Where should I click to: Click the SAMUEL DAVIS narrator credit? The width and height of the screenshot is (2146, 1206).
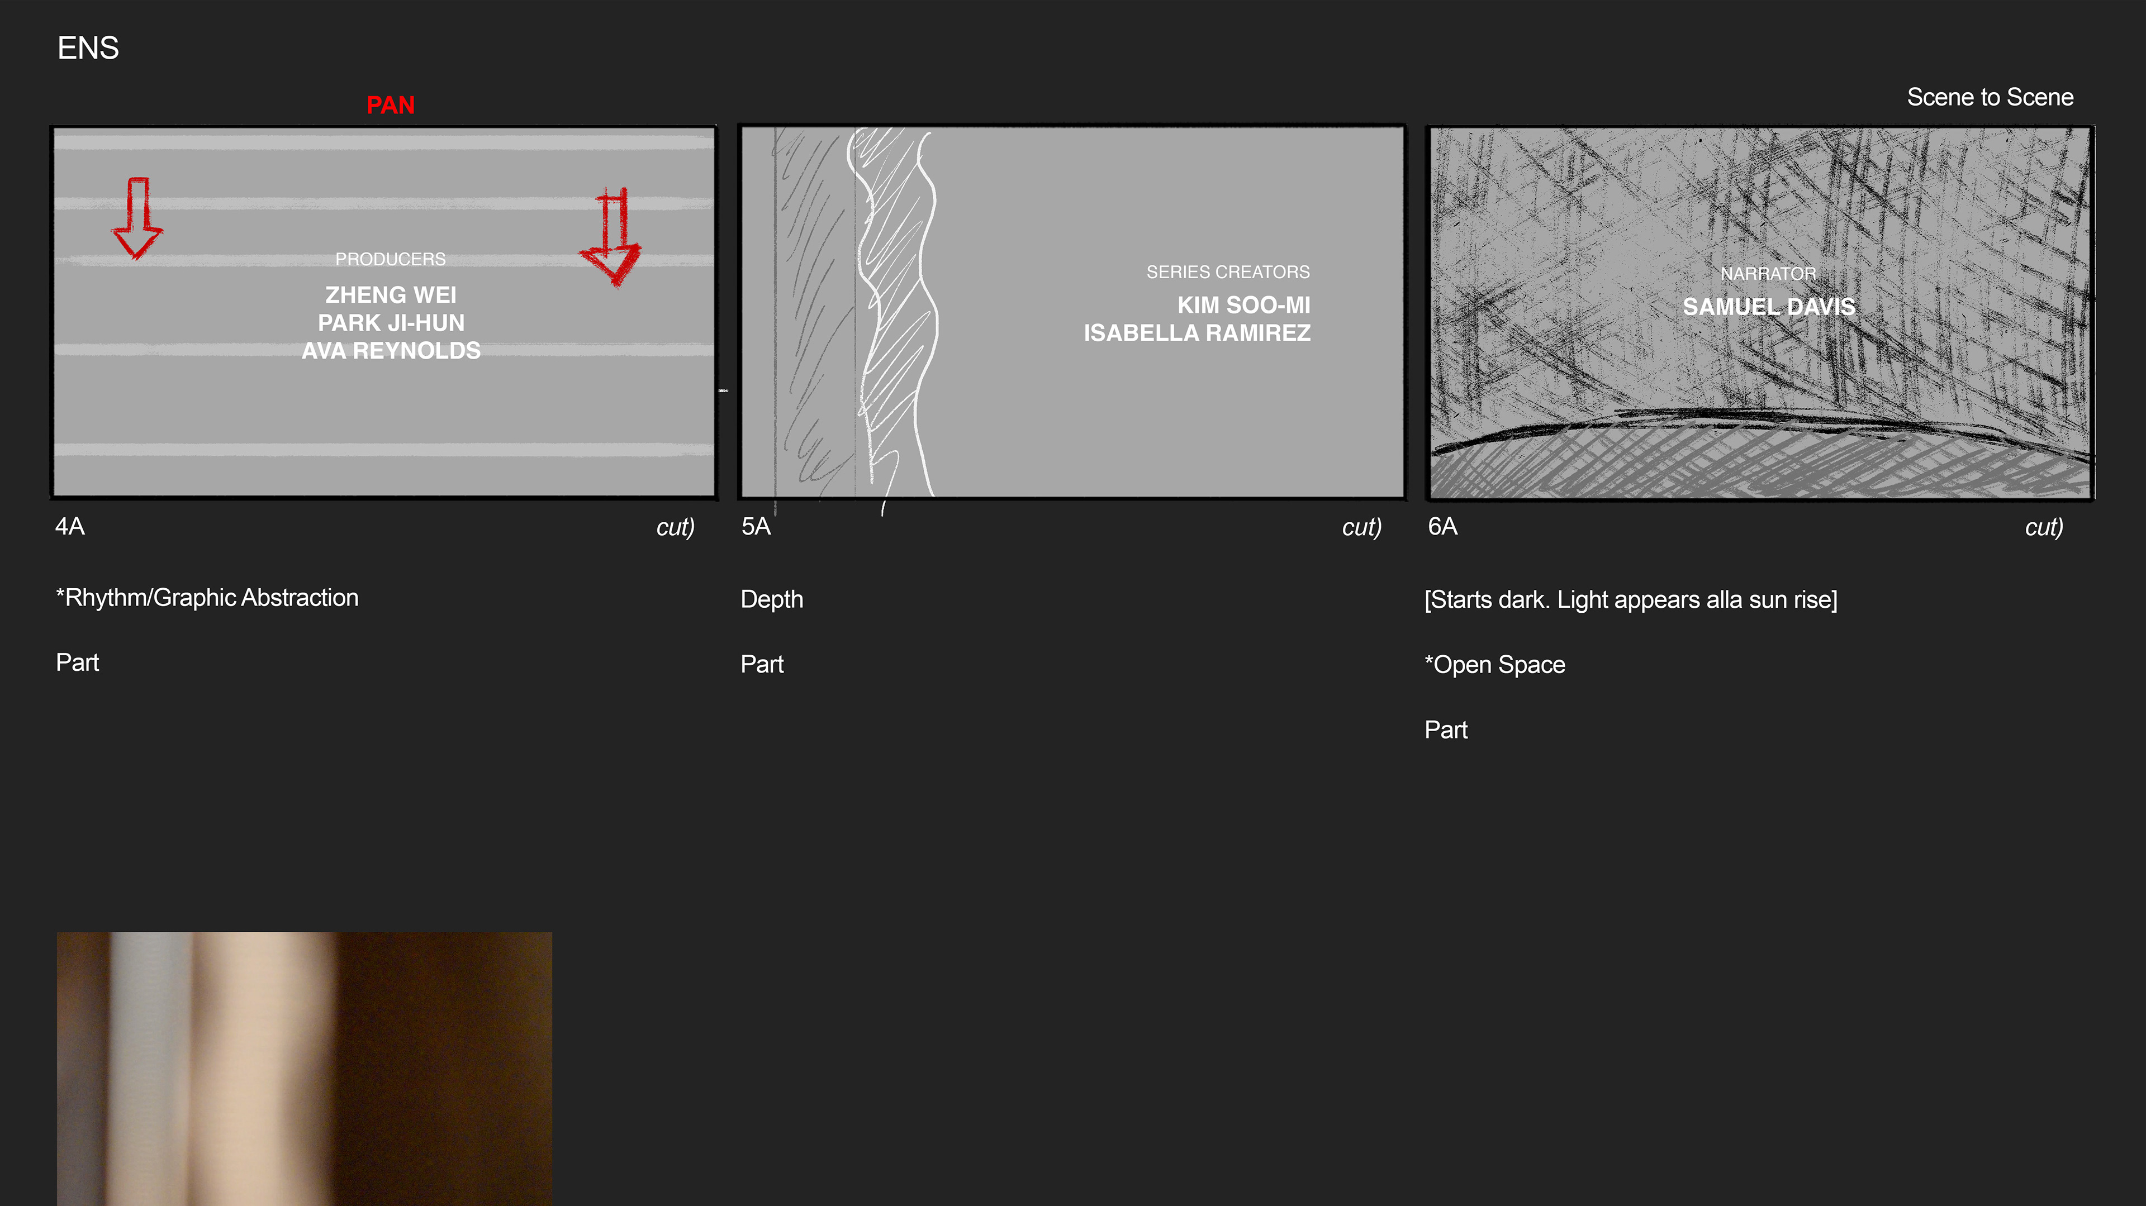point(1769,307)
